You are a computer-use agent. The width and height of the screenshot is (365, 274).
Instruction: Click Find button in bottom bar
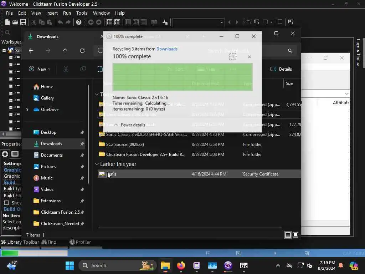pyautogui.click(x=49, y=242)
